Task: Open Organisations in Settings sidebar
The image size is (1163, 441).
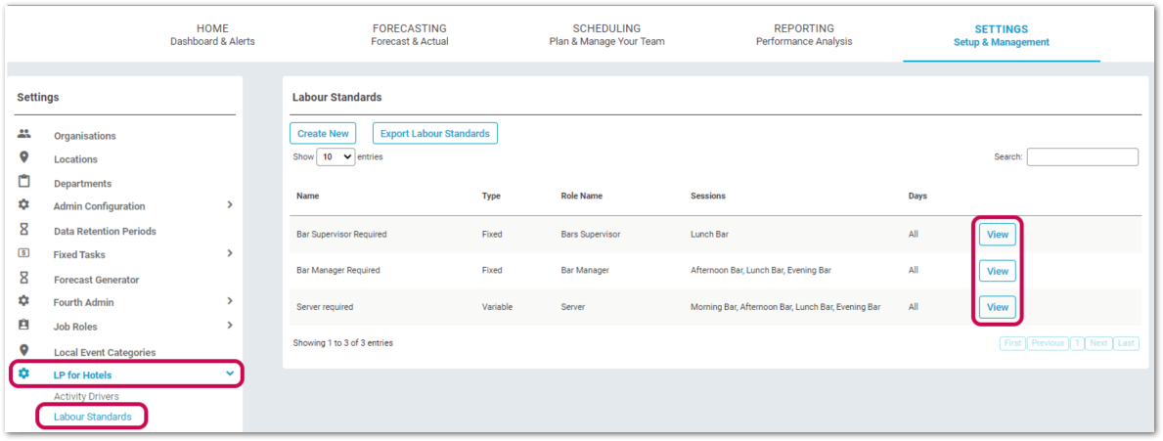Action: coord(84,136)
